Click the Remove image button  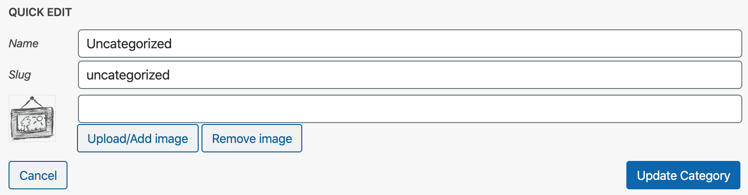tap(252, 138)
